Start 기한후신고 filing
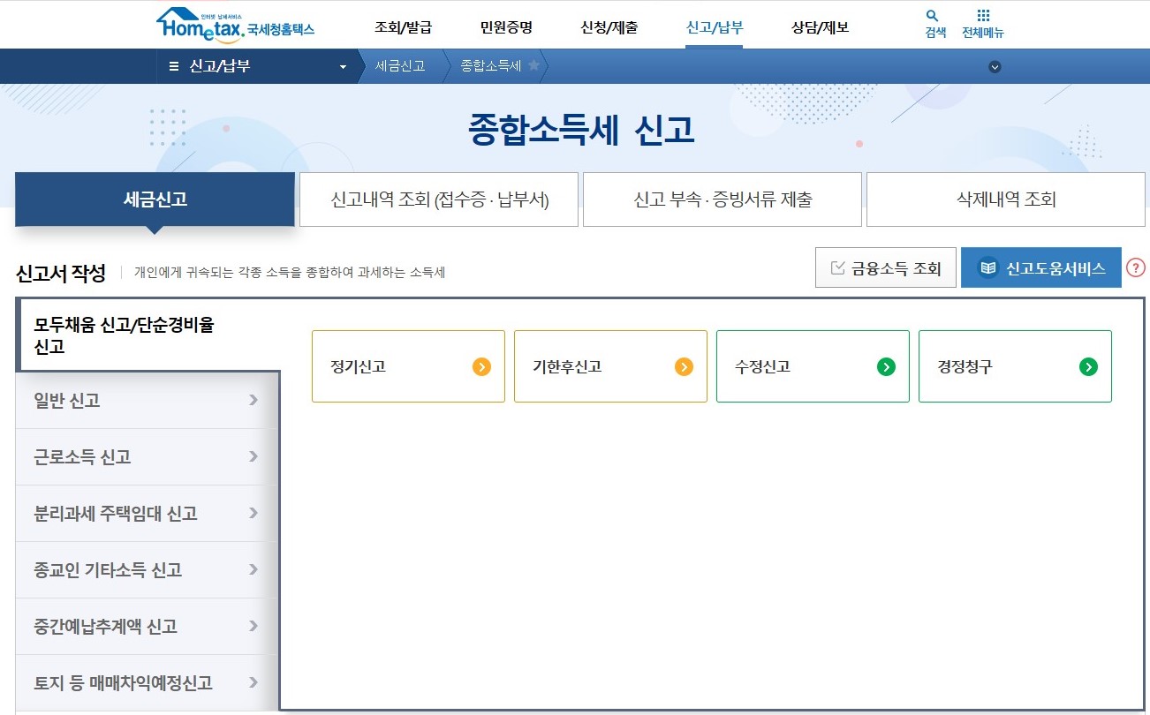This screenshot has width=1150, height=715. pos(610,366)
